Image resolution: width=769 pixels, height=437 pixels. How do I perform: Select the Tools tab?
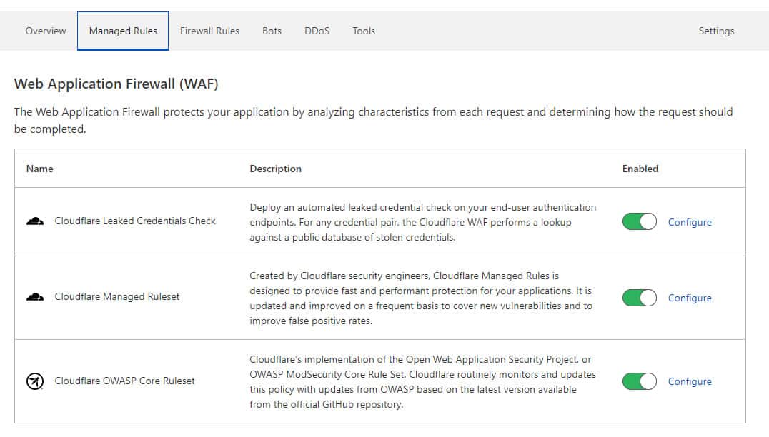click(363, 31)
